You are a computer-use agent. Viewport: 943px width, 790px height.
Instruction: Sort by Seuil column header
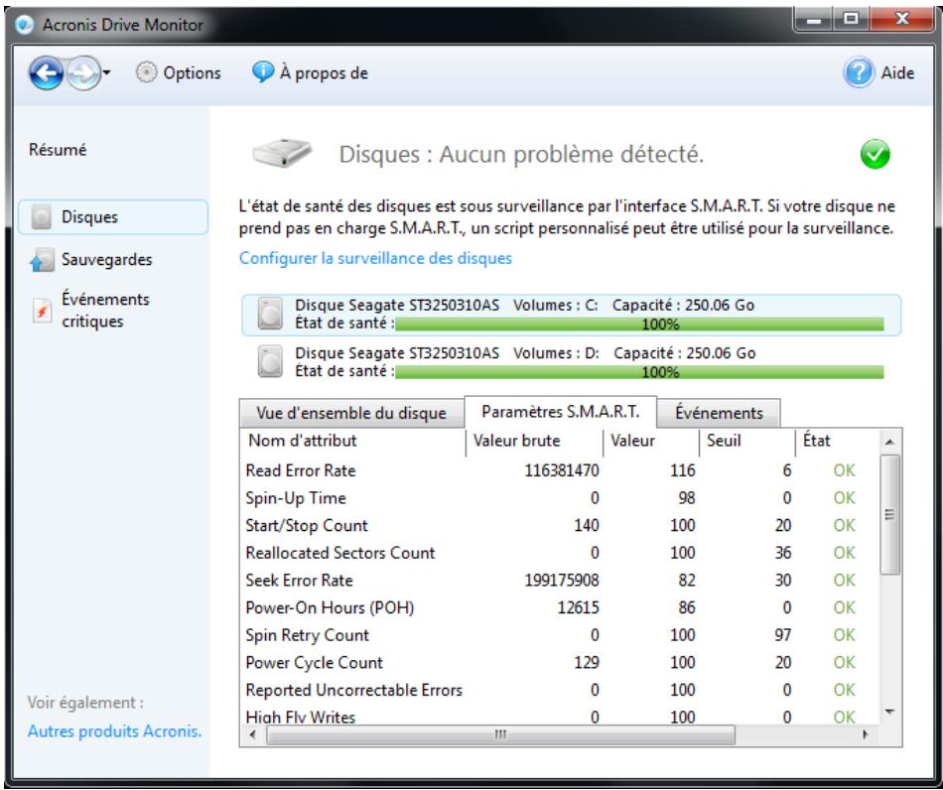747,442
